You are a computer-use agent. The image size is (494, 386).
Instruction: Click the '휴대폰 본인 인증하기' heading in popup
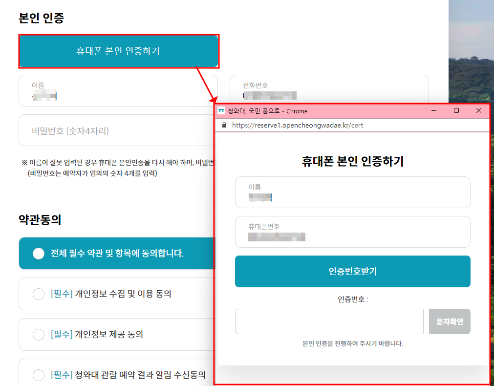pyautogui.click(x=352, y=161)
